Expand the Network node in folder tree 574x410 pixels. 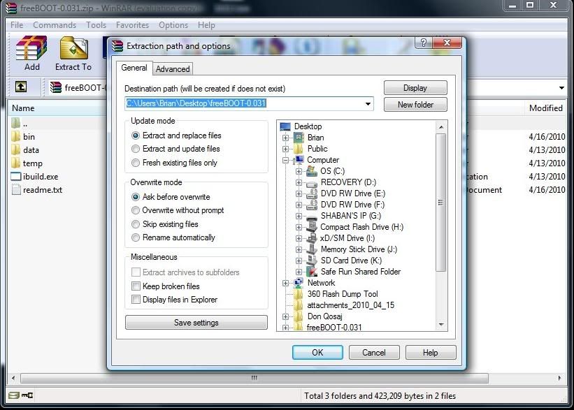click(285, 283)
